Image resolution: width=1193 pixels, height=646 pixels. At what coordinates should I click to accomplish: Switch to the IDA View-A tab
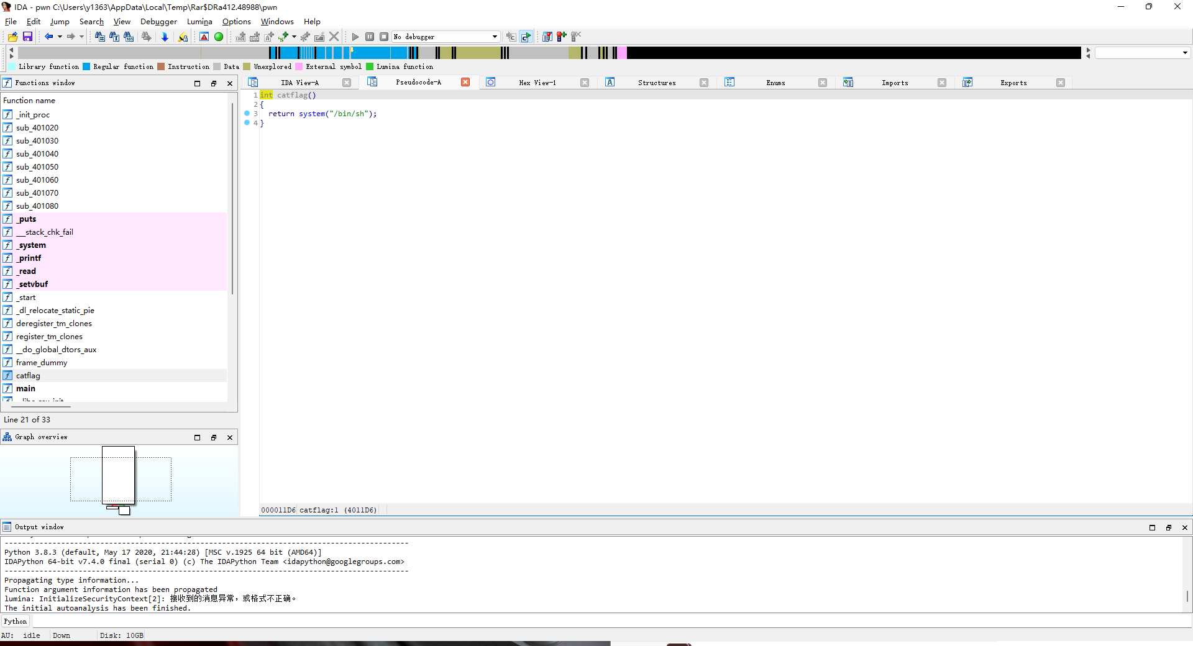(x=299, y=83)
